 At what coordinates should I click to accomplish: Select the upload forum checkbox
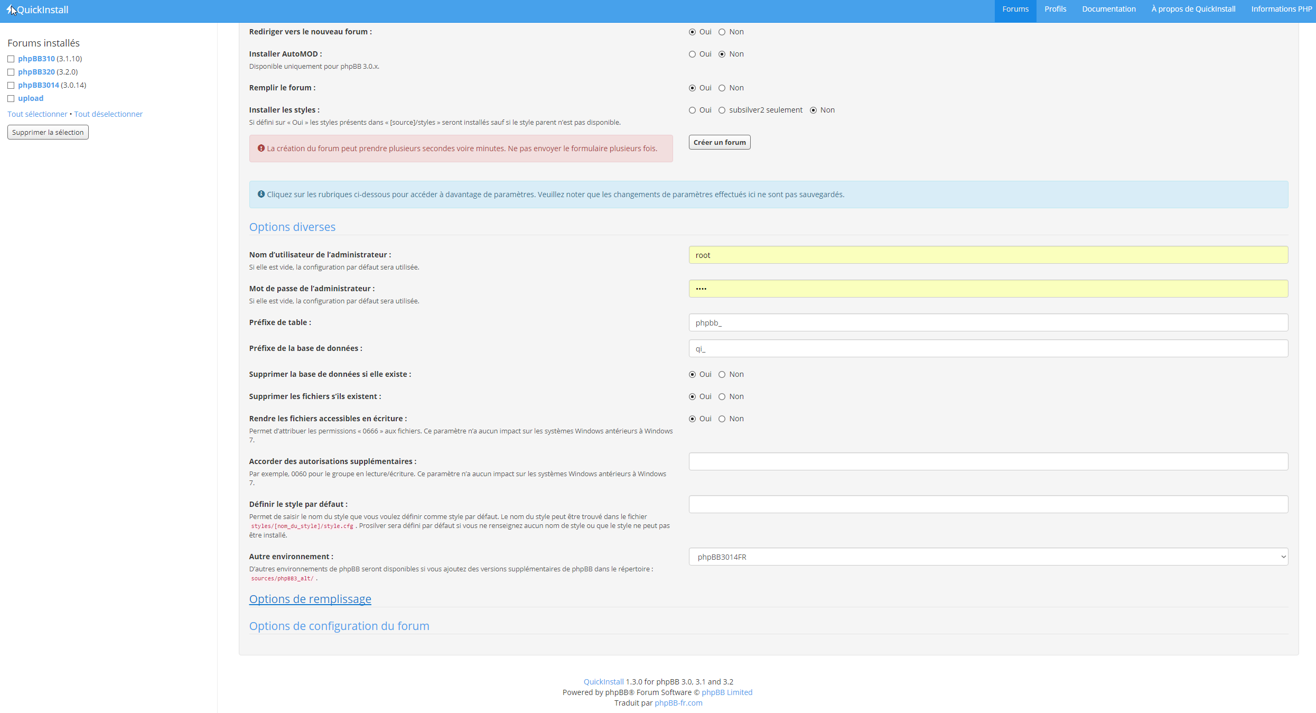(11, 98)
